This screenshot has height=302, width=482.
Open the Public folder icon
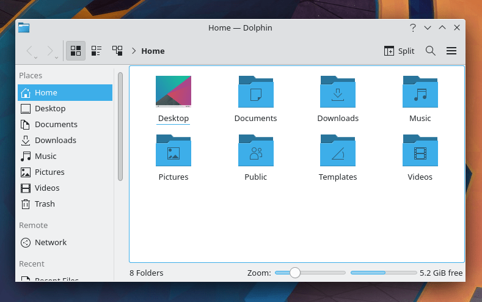[x=255, y=151]
